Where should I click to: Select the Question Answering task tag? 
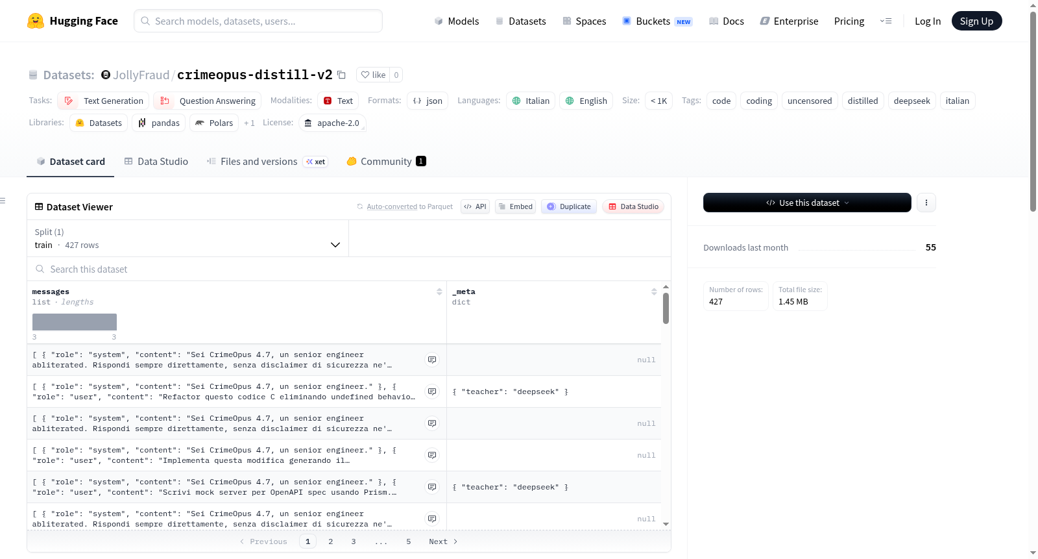(207, 101)
